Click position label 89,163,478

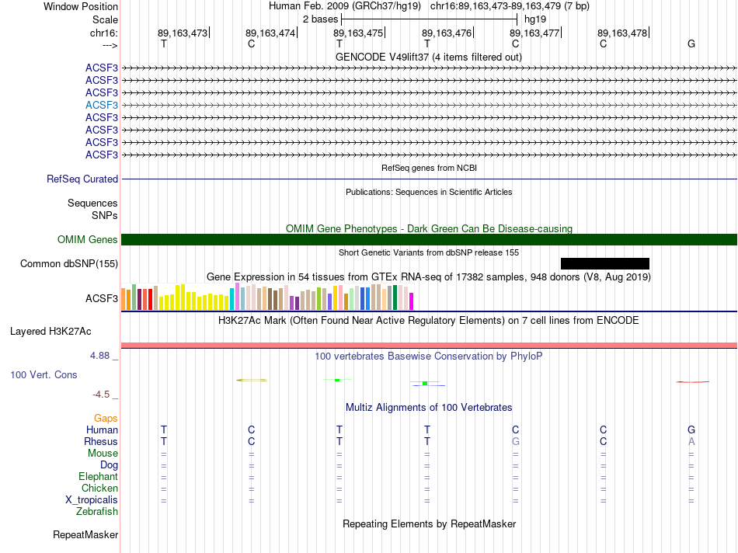tap(622, 33)
